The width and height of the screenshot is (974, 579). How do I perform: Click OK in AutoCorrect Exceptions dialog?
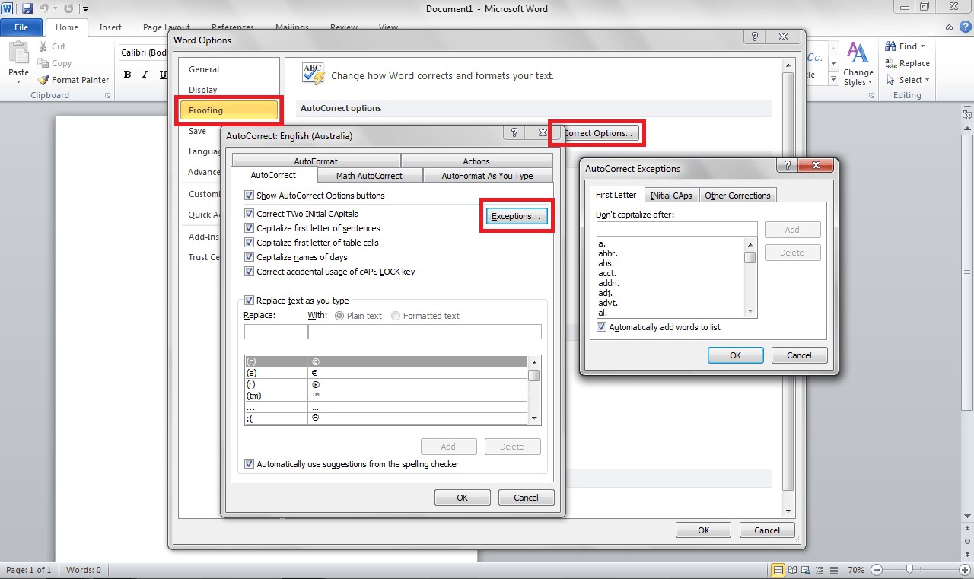[x=736, y=355]
